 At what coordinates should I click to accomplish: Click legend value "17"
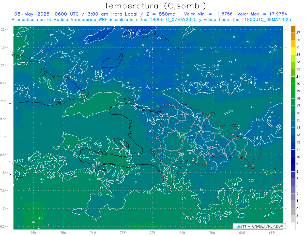[x=298, y=106]
